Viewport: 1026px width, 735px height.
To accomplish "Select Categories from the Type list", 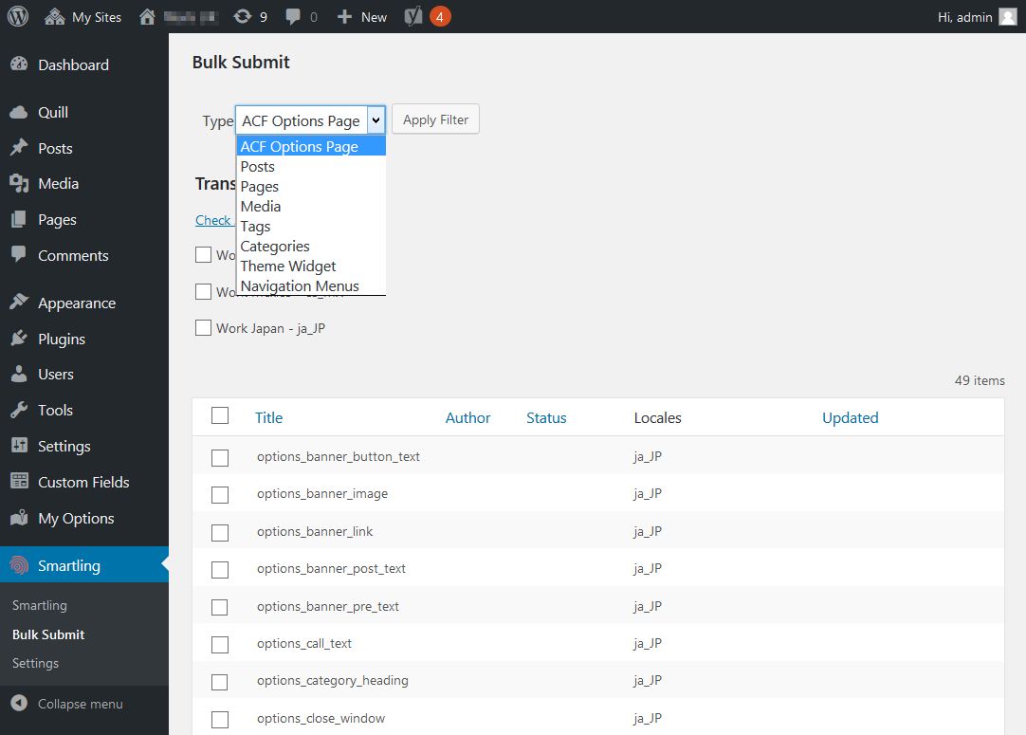I will coord(275,247).
